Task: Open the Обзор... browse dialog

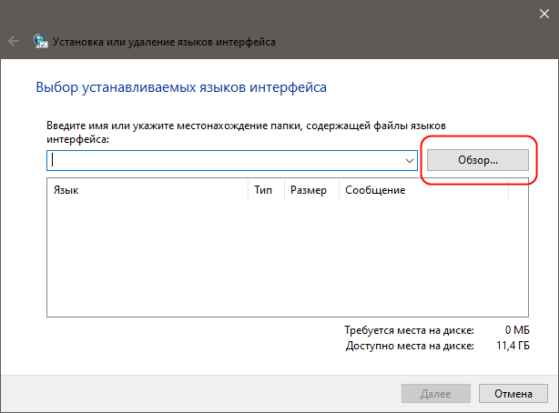Action: click(478, 160)
